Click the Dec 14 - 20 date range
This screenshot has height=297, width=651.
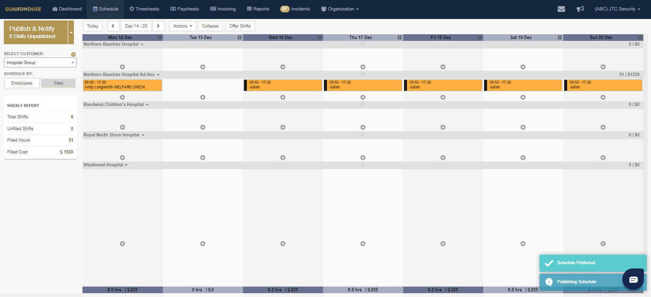136,26
